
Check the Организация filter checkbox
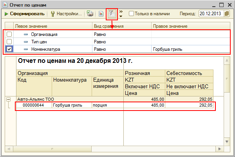[9, 34]
